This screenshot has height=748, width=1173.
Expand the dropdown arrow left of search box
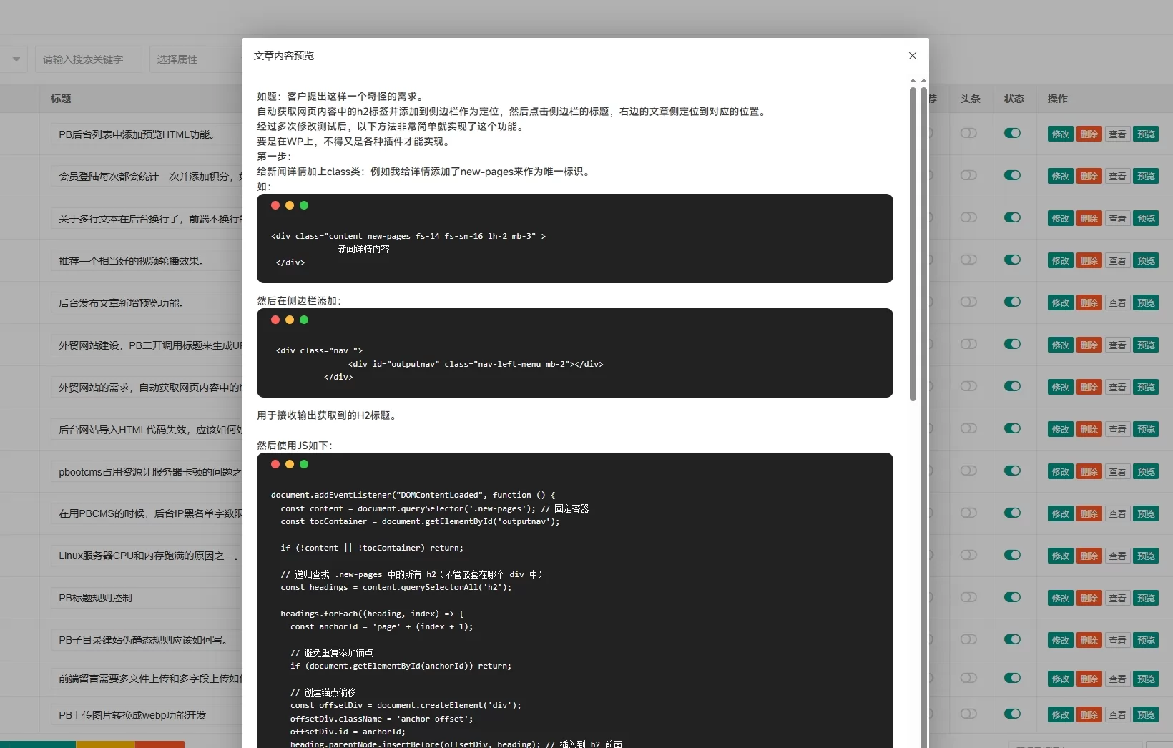click(x=16, y=59)
